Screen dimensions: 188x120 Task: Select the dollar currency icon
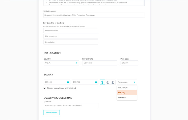[x=102, y=82]
